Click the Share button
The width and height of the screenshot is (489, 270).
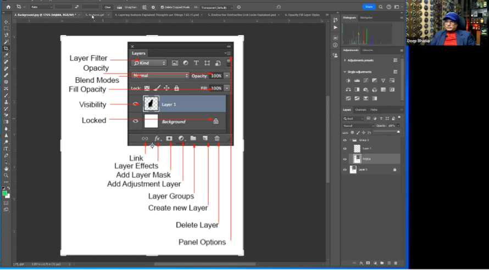coord(369,7)
